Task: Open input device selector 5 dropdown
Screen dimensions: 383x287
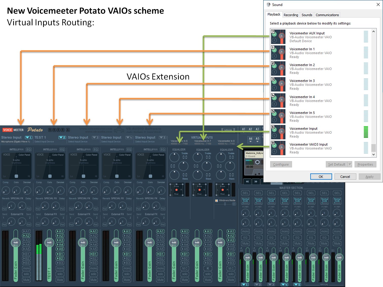Action: point(162,138)
